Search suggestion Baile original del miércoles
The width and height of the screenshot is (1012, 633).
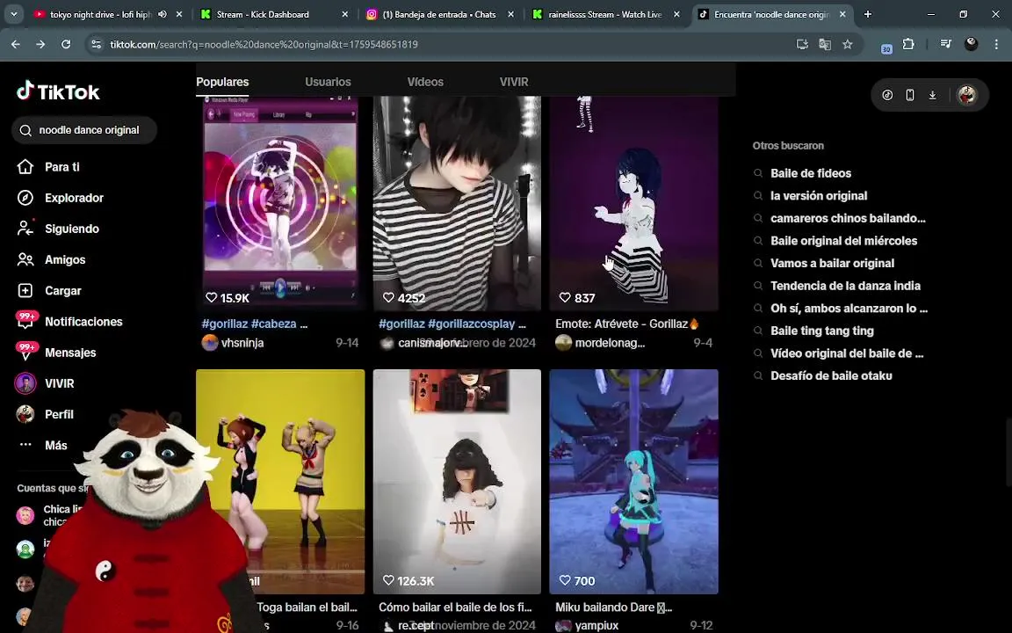843,241
